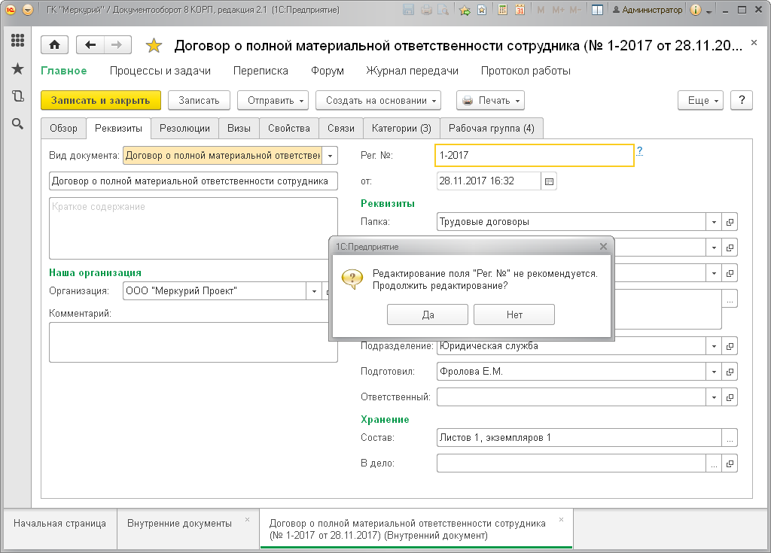Viewport: 771px width, 553px height.
Task: Open Переписка section
Action: coord(261,71)
